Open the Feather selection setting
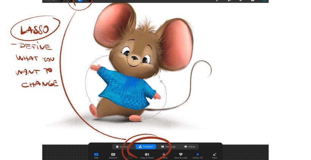The image size is (311, 160). tap(164, 155)
